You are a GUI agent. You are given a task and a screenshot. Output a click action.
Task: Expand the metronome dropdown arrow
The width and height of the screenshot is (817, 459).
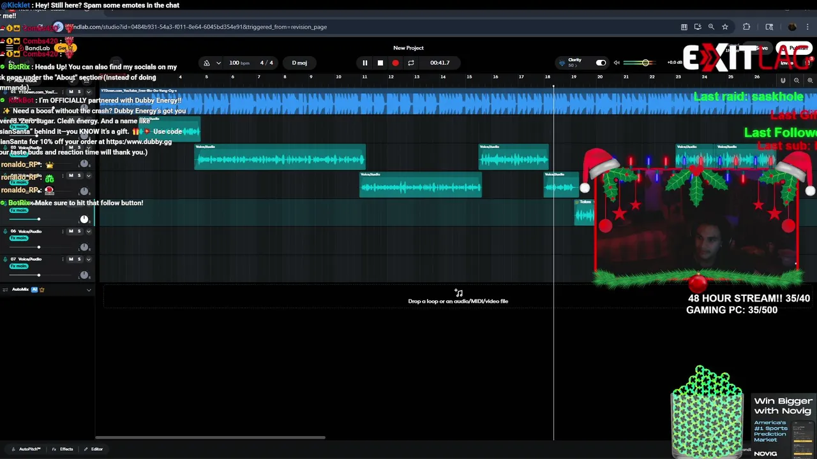tap(218, 63)
